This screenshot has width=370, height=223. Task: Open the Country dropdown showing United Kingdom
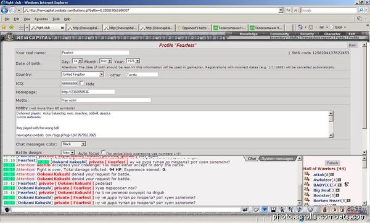[83, 75]
